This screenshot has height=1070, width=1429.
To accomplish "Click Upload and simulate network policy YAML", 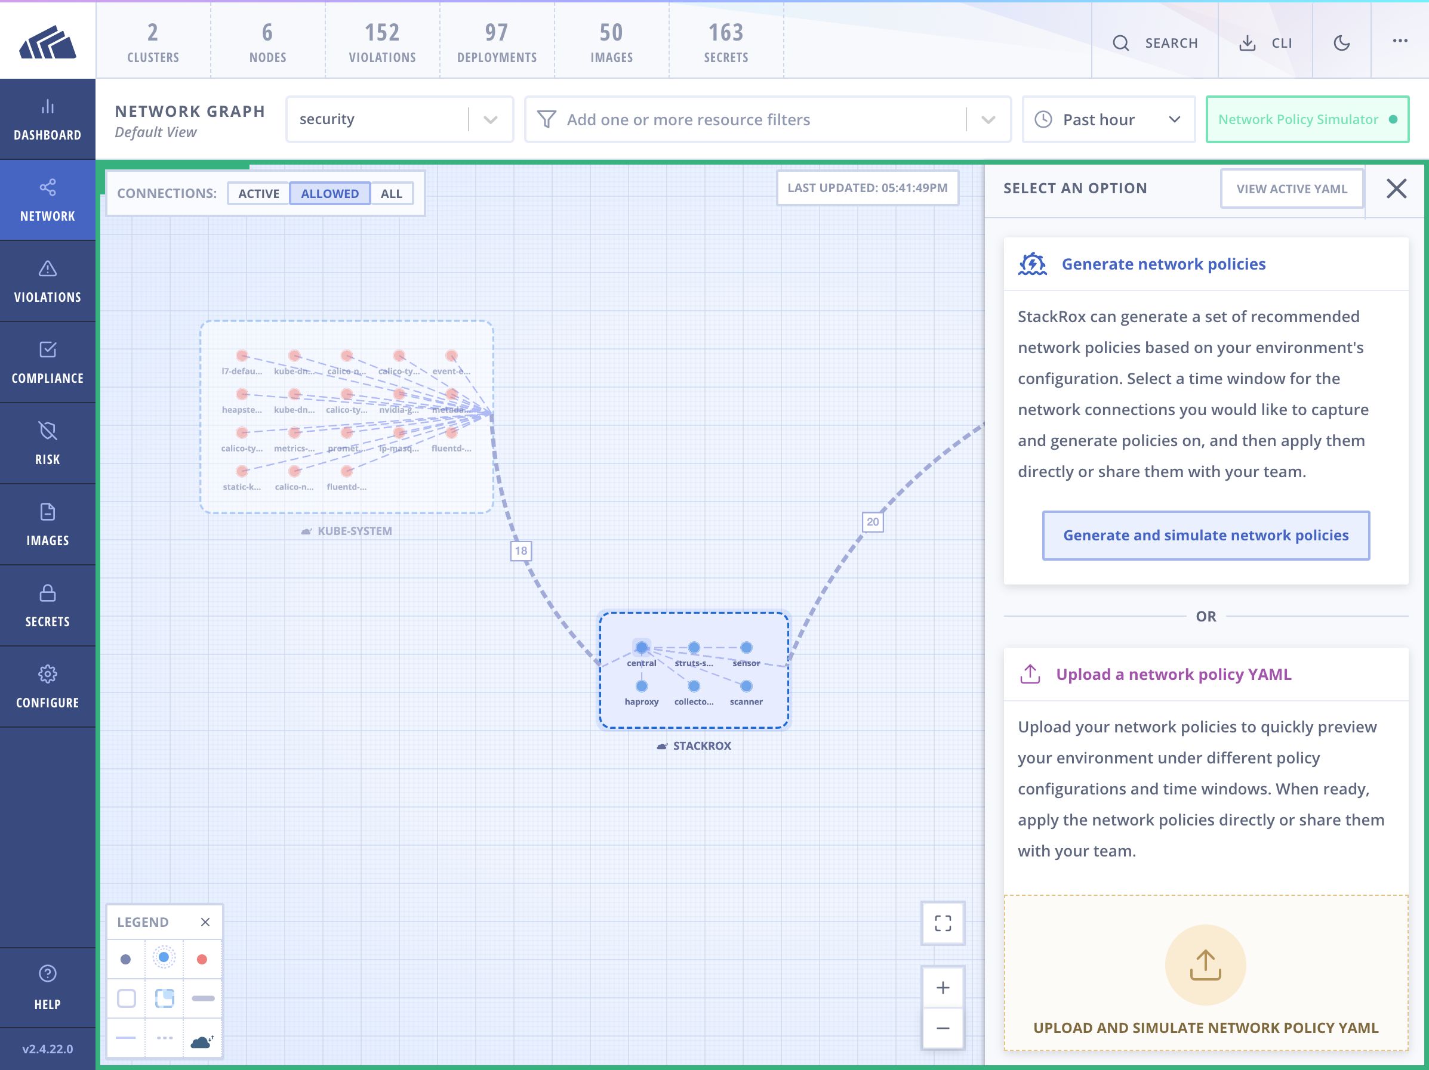I will click(1206, 1028).
